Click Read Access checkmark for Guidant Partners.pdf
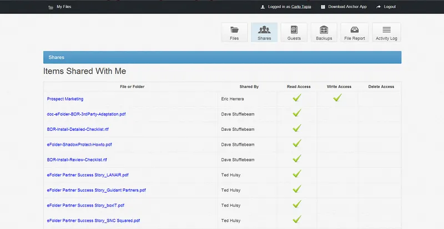This screenshot has width=444, height=229. [297, 189]
